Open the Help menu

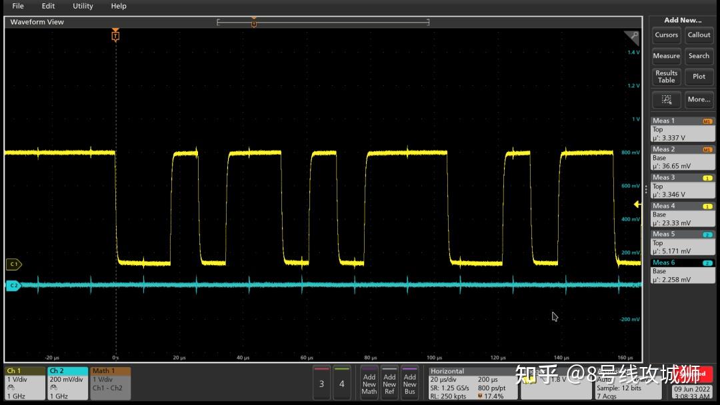119,6
